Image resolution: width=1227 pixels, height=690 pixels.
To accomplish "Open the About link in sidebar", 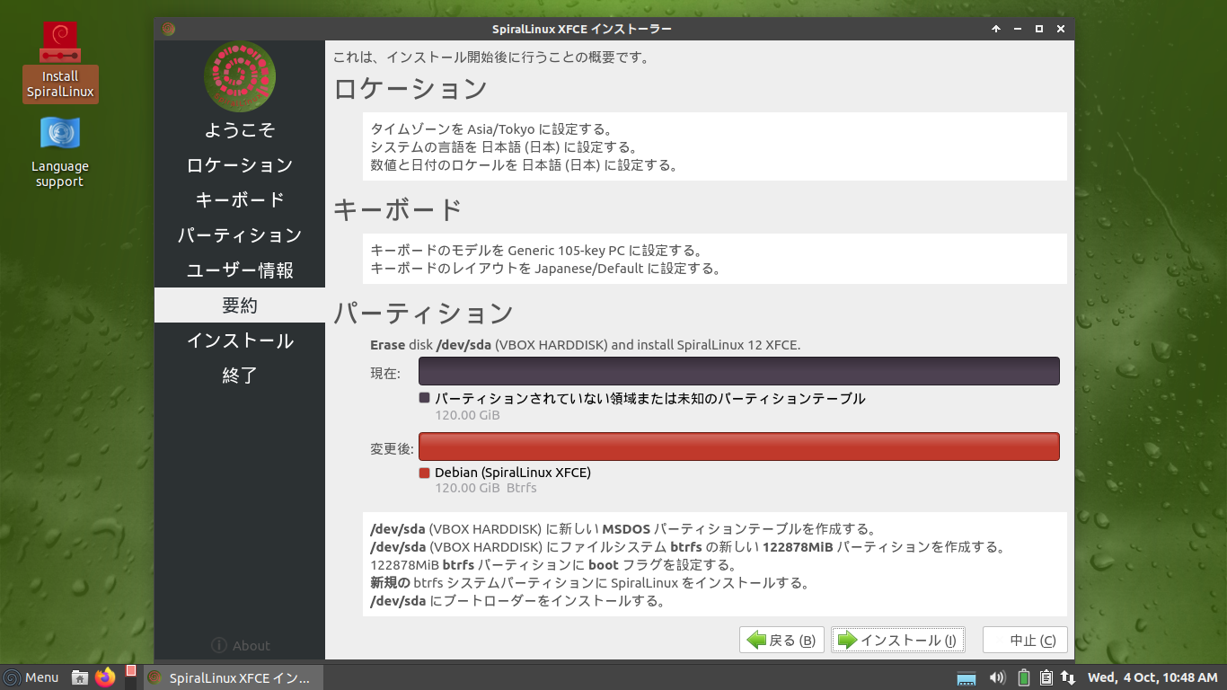I will click(240, 645).
